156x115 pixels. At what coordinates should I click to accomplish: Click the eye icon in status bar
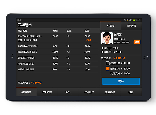click(125, 20)
